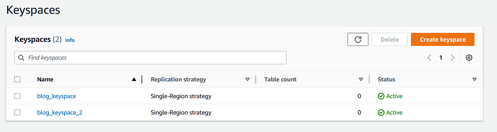Click Active status icon for blog_keyspace

pyautogui.click(x=381, y=96)
